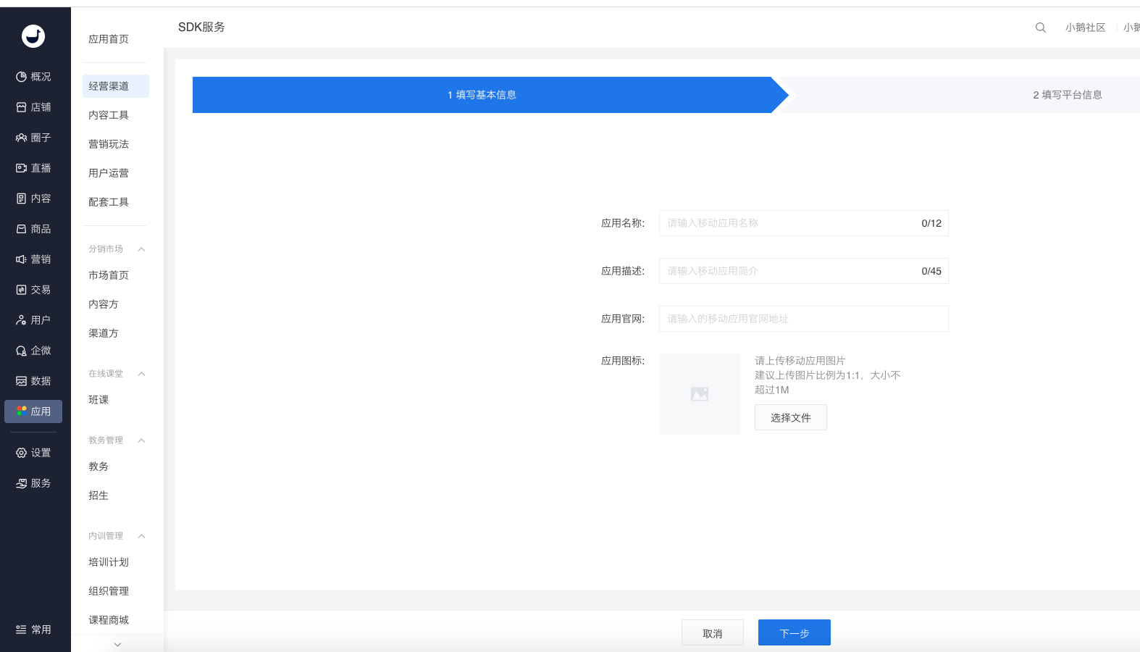
Task: Open 应用首页 in the submenu
Action: pos(109,39)
